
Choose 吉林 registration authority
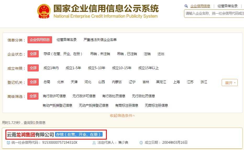[146, 82]
